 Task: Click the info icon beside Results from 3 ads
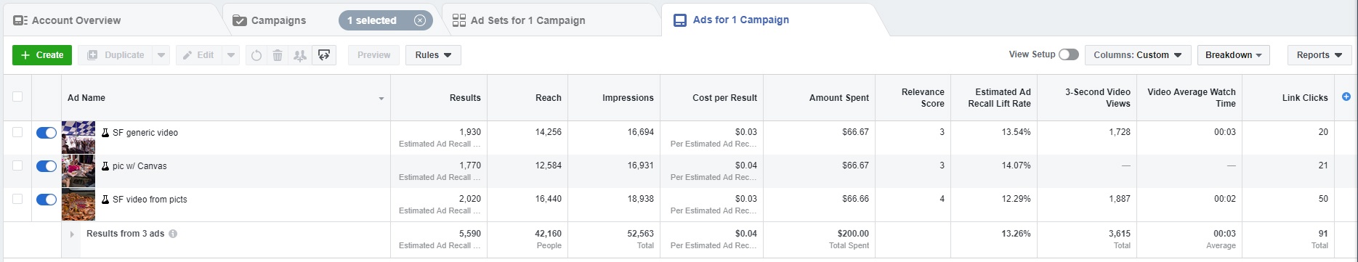tap(173, 234)
